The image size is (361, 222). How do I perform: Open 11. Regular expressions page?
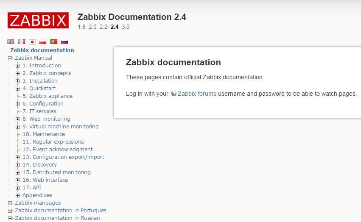pos(53,142)
